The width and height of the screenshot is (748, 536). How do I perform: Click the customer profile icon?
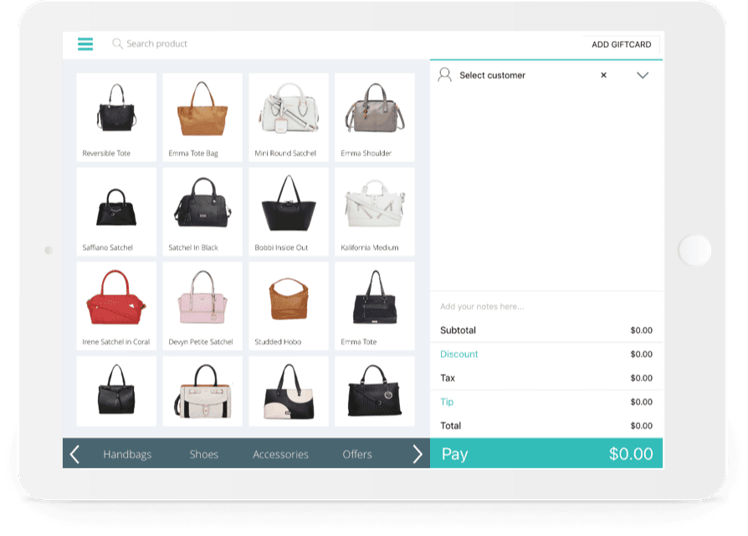(445, 75)
